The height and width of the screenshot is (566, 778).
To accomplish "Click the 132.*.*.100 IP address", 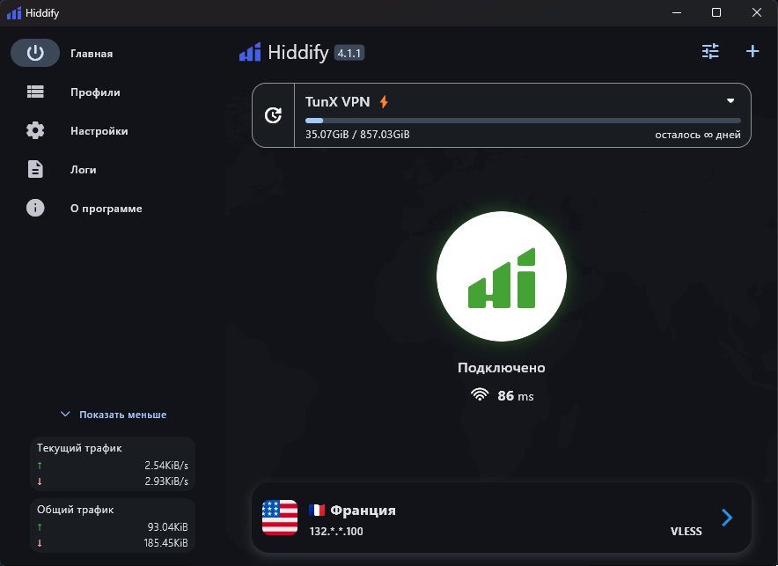I will (336, 532).
